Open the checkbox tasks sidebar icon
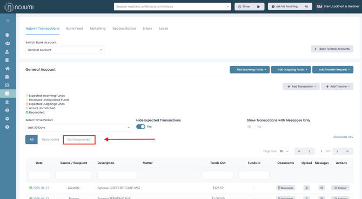The image size is (362, 199). point(7,85)
